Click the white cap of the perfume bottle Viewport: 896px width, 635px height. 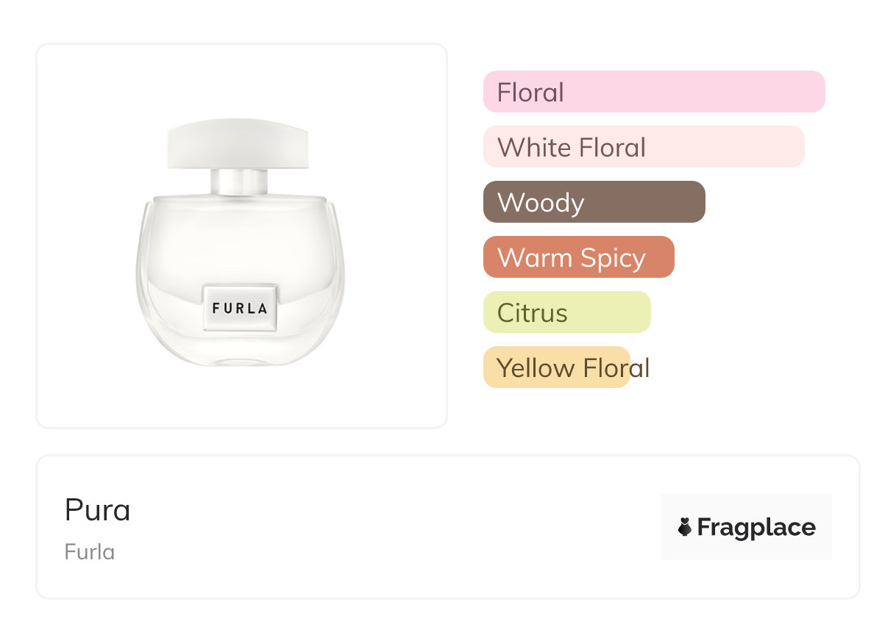pyautogui.click(x=236, y=143)
